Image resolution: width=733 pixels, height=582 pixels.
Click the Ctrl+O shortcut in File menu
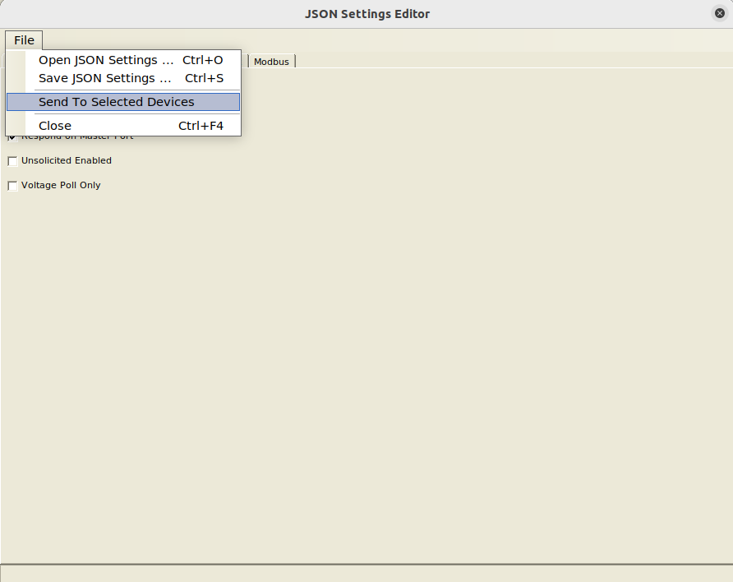(203, 60)
